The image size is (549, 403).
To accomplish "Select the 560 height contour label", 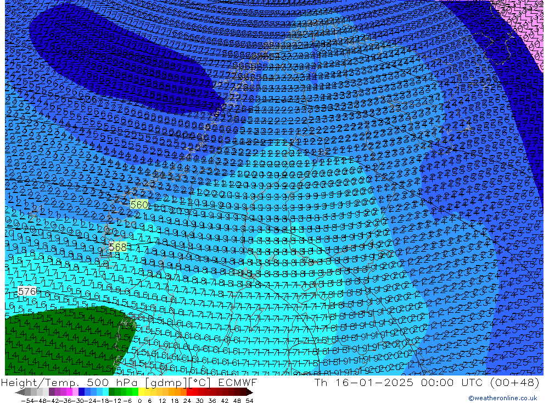I will point(139,205).
